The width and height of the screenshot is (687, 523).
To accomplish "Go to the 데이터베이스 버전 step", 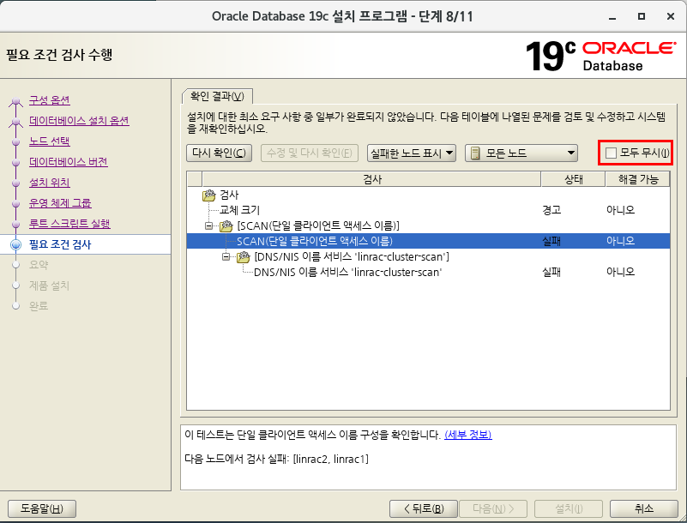I will (69, 162).
